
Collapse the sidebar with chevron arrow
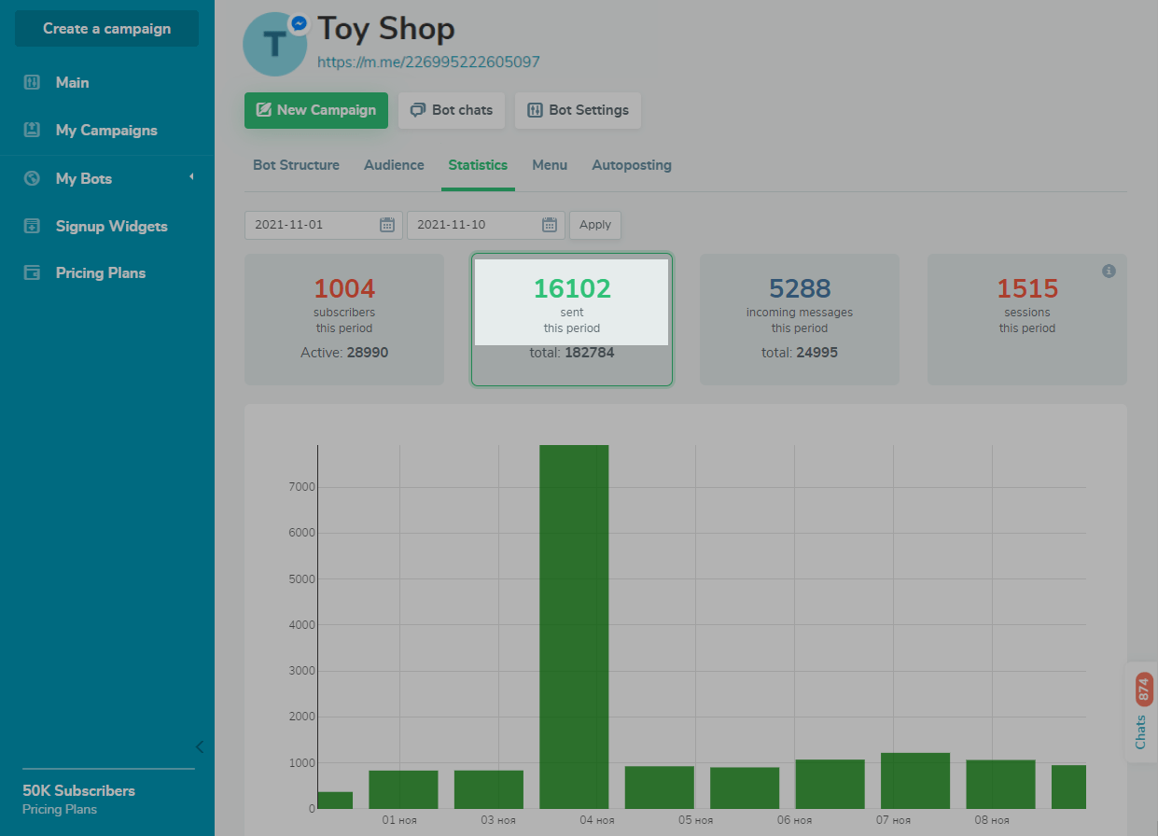[199, 746]
